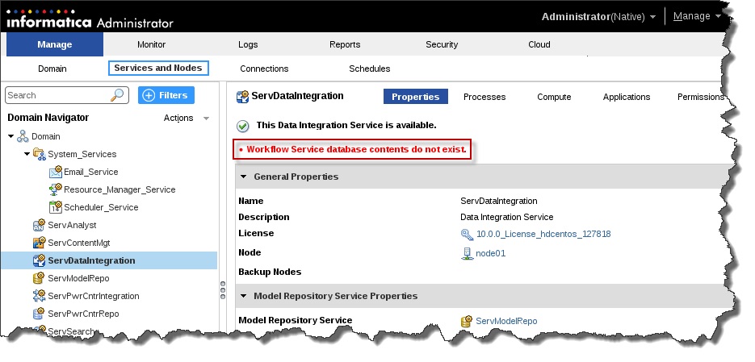
Task: Click the ServPwrCntrRepo database icon
Action: 39,314
